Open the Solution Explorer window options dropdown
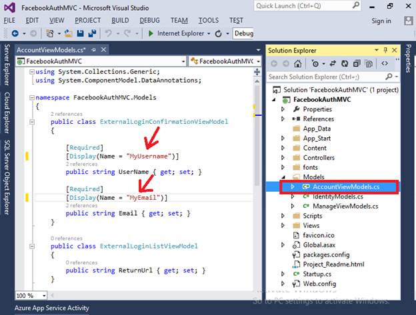Screen dimensions: 416x315 (x=377, y=50)
